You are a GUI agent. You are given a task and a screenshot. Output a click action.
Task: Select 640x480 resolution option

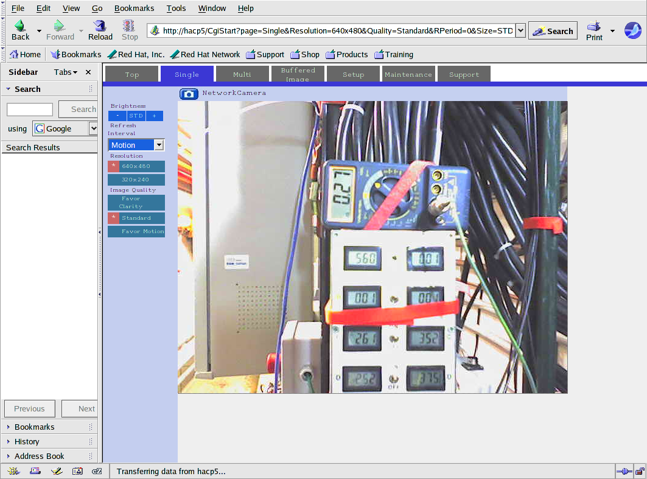[136, 166]
